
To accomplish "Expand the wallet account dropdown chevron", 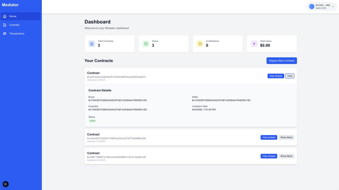I will [333, 6].
